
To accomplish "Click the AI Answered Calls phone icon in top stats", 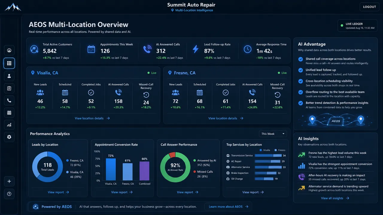I will click(x=147, y=49).
